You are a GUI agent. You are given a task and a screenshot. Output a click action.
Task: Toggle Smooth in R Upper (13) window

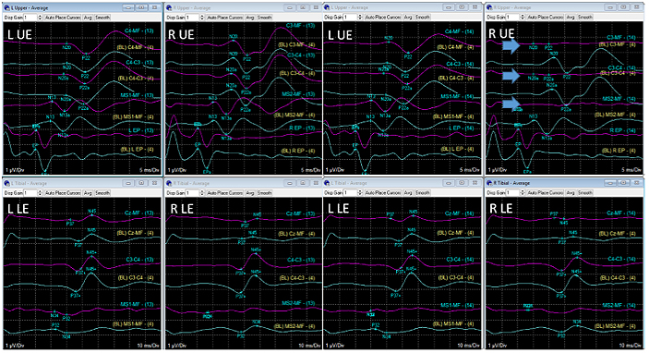[264, 18]
